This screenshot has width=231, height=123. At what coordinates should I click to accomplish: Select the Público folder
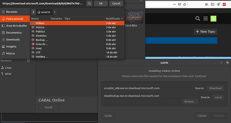click(x=77, y=32)
